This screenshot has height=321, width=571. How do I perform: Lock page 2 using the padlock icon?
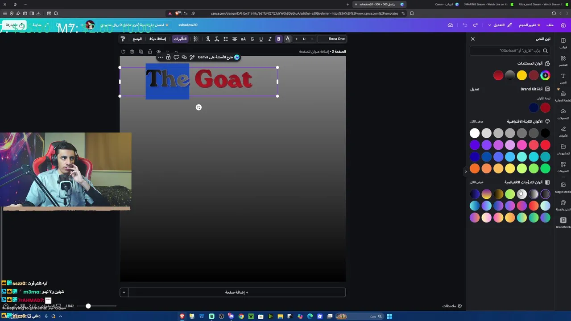pos(150,52)
